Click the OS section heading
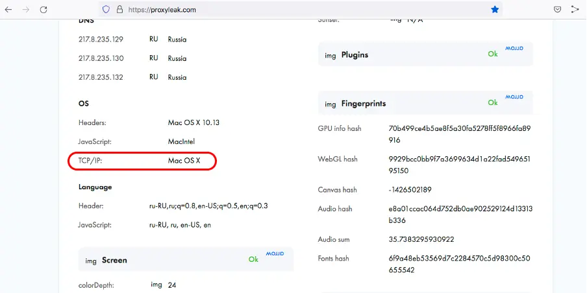The width and height of the screenshot is (587, 293). [84, 104]
